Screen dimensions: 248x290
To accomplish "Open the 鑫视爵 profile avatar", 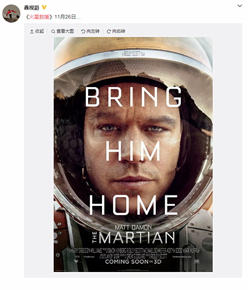I will tap(11, 13).
